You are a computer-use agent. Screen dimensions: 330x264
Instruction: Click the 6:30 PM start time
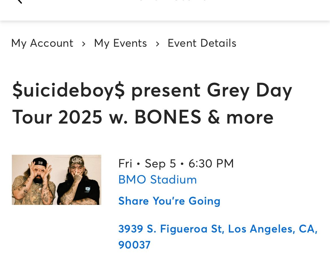click(211, 164)
